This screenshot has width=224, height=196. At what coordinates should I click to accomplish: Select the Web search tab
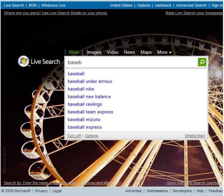click(73, 52)
